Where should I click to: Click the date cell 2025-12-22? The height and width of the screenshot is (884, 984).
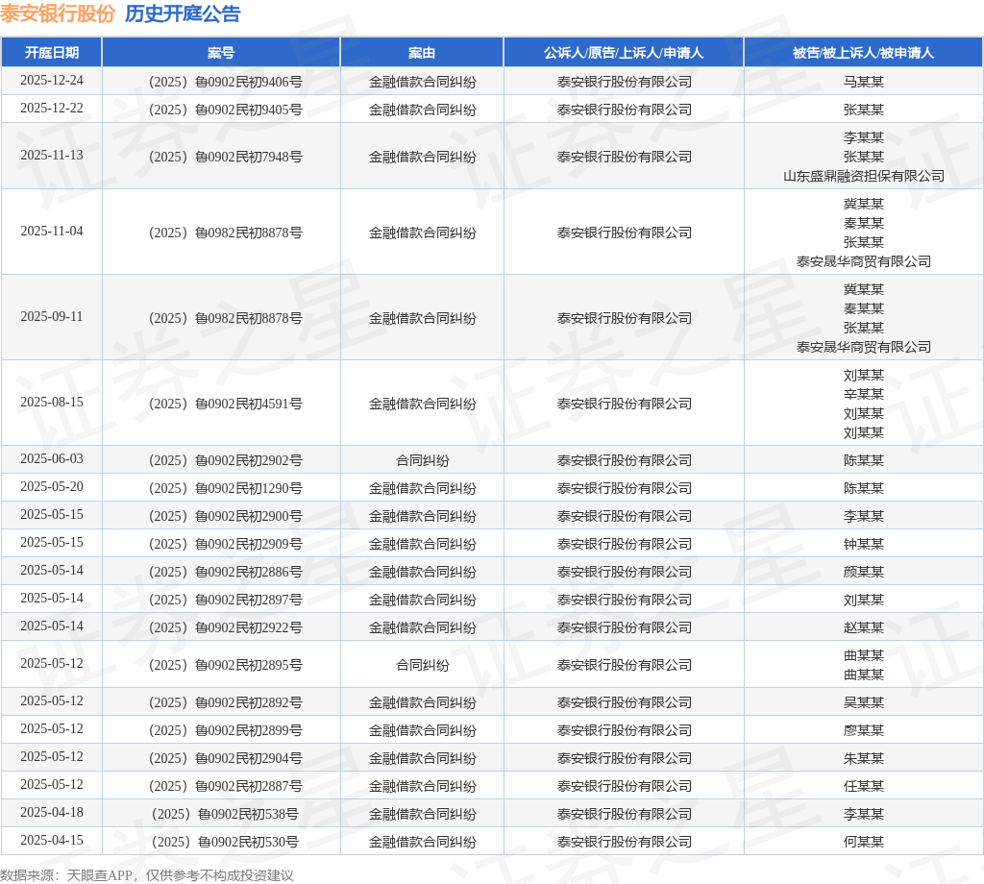pyautogui.click(x=52, y=109)
